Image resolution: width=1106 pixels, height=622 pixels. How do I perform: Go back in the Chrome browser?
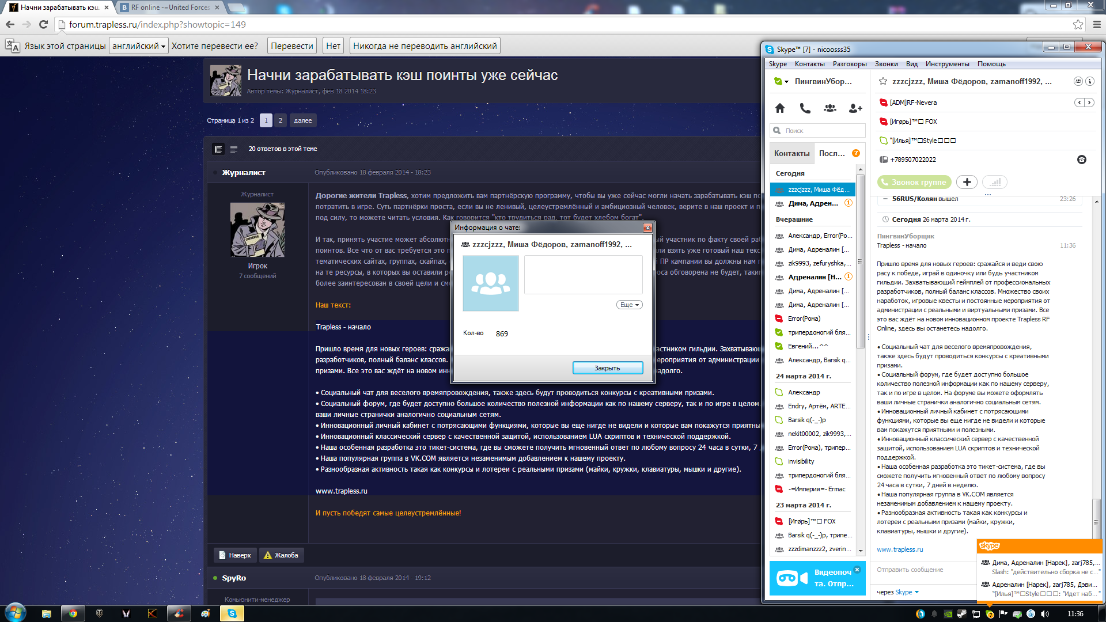click(x=10, y=24)
